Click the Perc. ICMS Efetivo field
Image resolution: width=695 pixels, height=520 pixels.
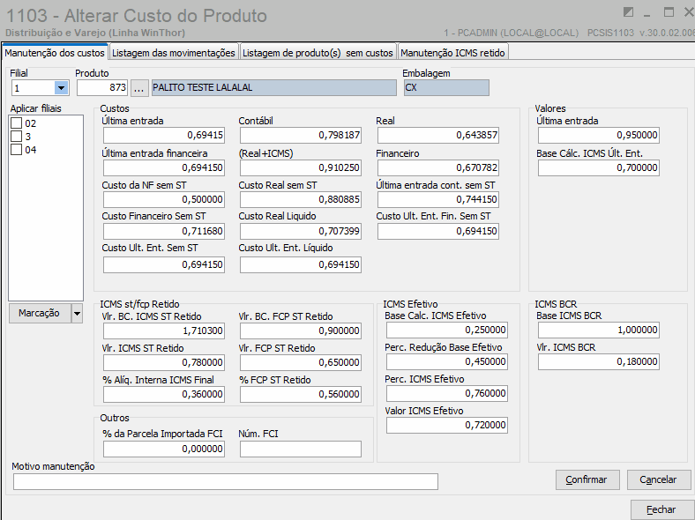pyautogui.click(x=447, y=393)
